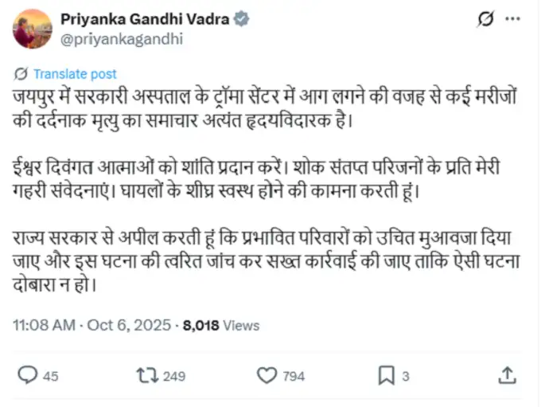Bookmark the post with the bookmark icon
Screen dimensions: 541x407
386,375
